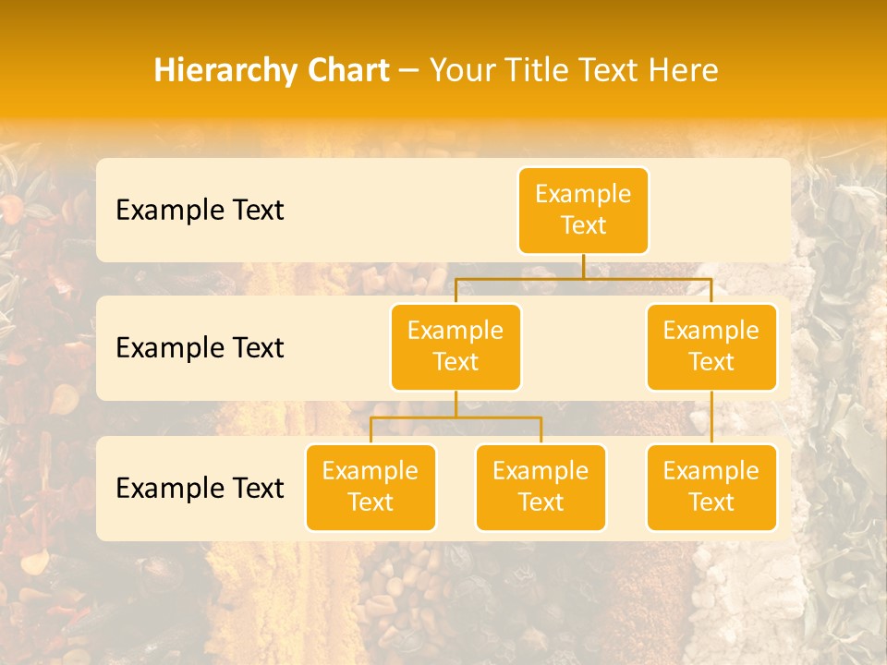Click vertical connector above bottom-right box

(711, 417)
